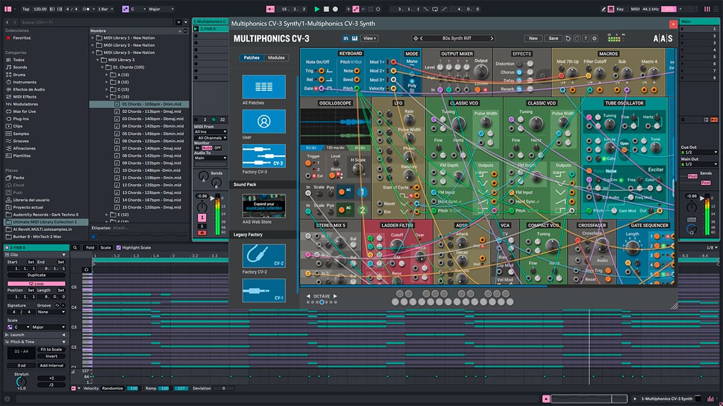Viewport: 723px width, 406px height.
Task: Open the Multiphonics help question-mark icon
Action: (586, 38)
